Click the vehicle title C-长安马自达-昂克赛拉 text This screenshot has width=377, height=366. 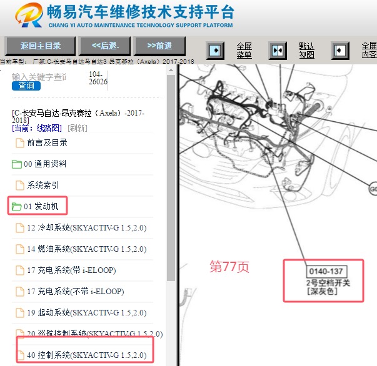point(78,116)
